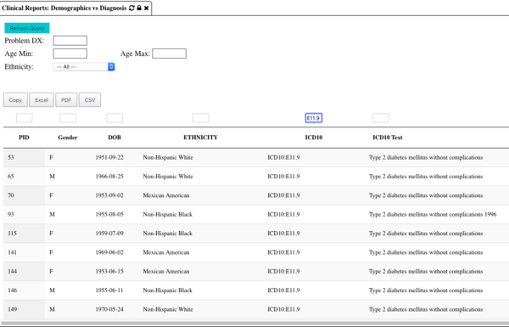509x327 pixels.
Task: Click ICD10:E11.9 in PID 115 row
Action: (283, 234)
